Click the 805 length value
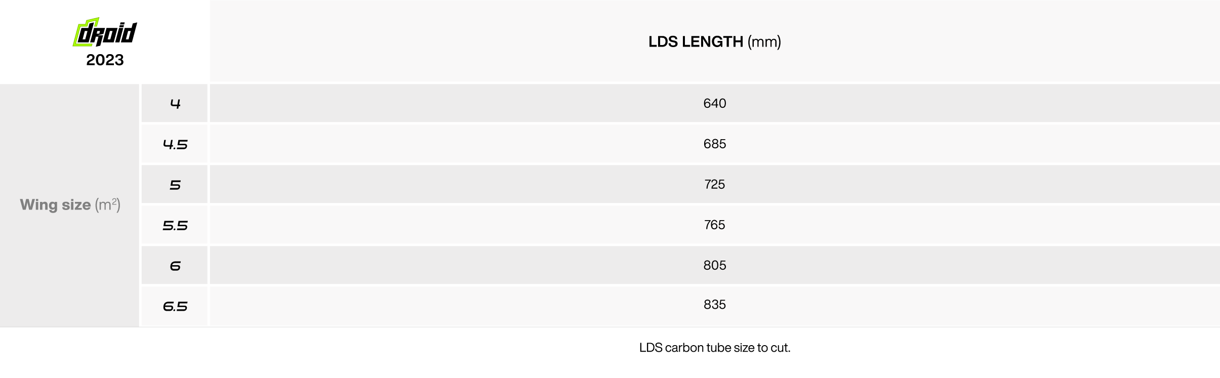1220x378 pixels. click(x=714, y=265)
